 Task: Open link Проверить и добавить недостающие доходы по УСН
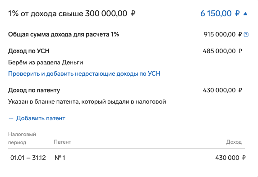(84, 73)
